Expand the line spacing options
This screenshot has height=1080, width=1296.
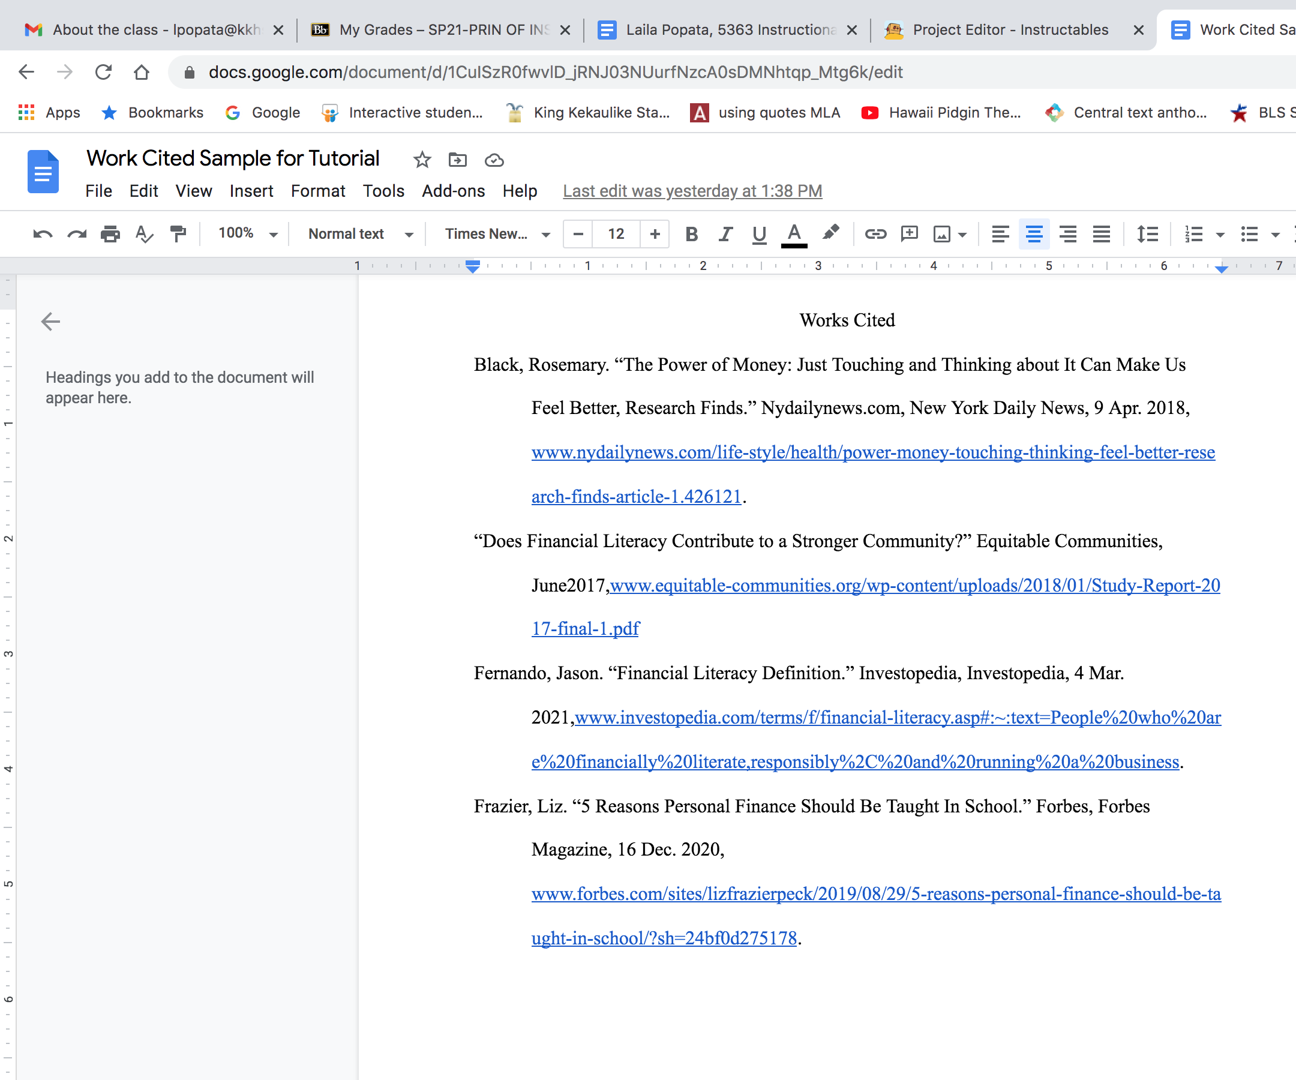(x=1148, y=234)
